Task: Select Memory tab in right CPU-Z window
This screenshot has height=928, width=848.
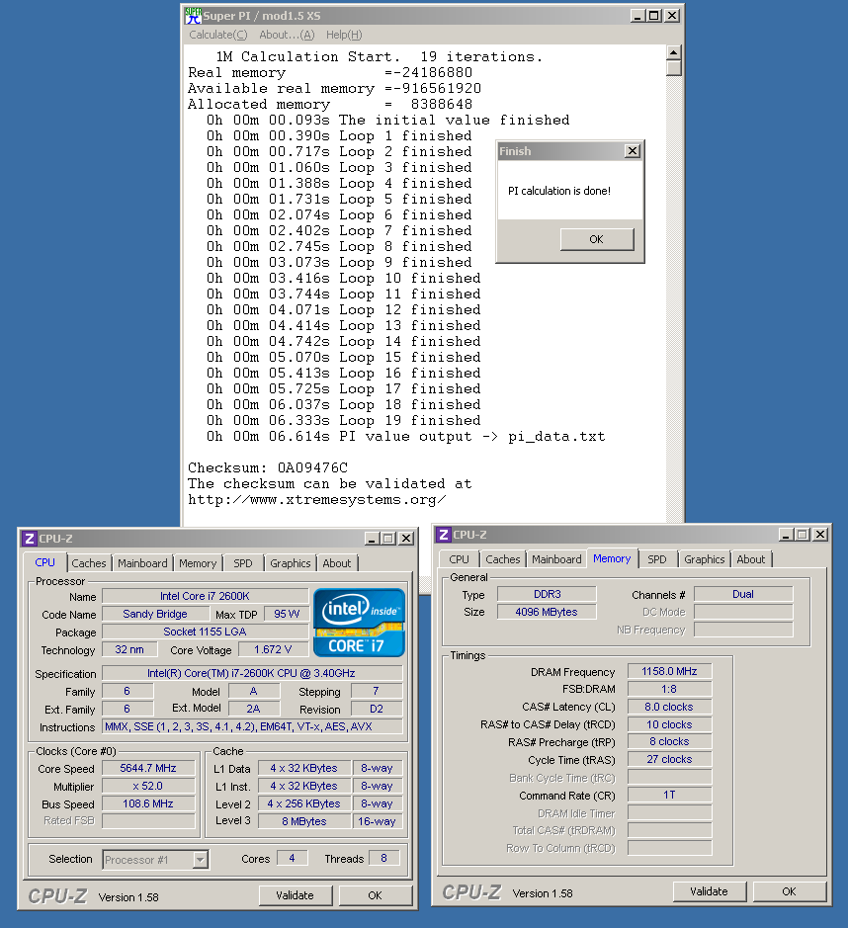Action: [612, 558]
